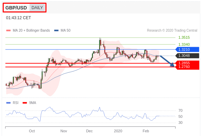Click the Oct label on the time axis

(32, 131)
